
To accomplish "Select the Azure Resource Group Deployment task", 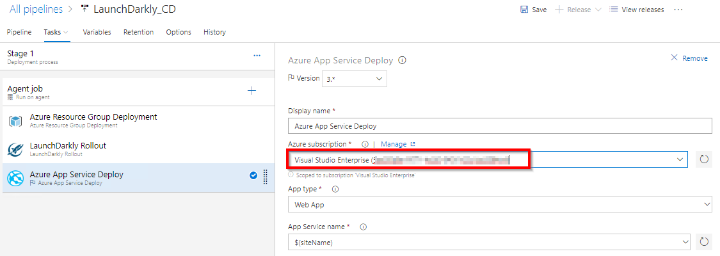I will pos(138,120).
